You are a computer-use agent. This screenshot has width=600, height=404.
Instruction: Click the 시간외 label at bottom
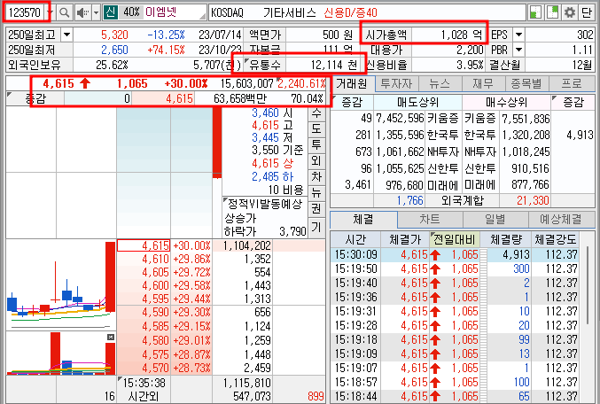coord(144,396)
